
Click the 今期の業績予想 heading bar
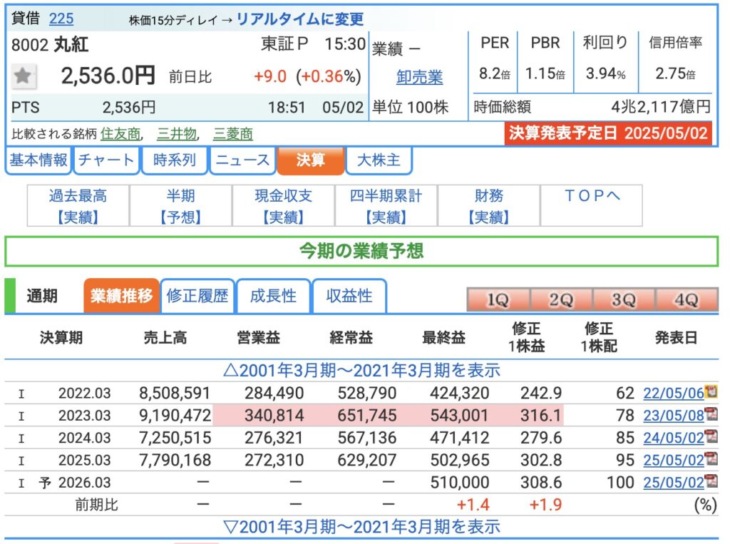point(361,252)
